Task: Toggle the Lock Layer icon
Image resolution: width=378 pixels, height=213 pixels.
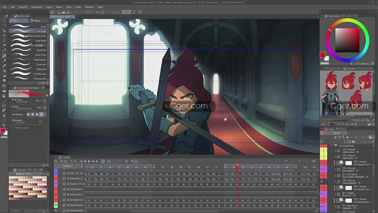Action: tap(348, 137)
